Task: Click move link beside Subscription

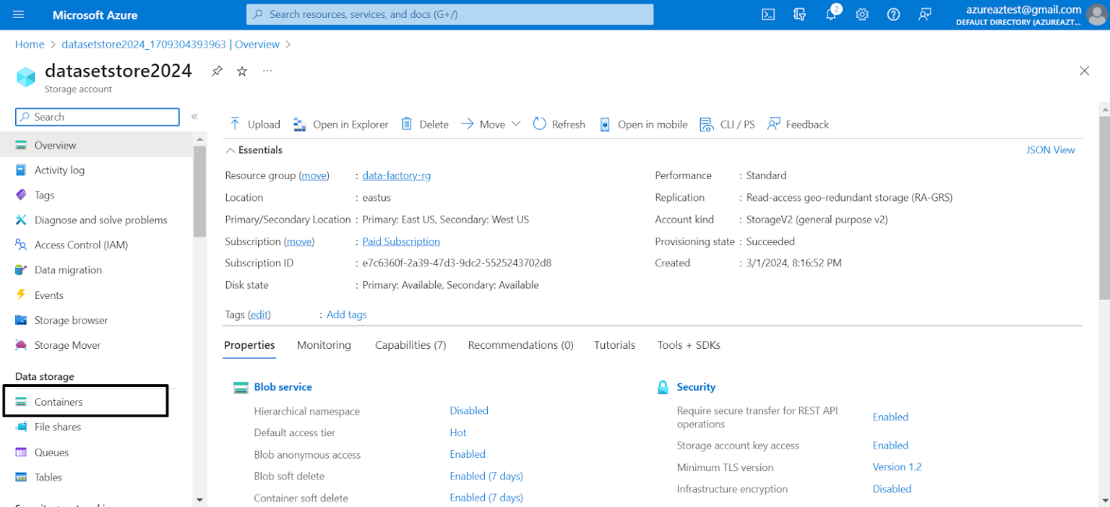Action: pyautogui.click(x=299, y=241)
